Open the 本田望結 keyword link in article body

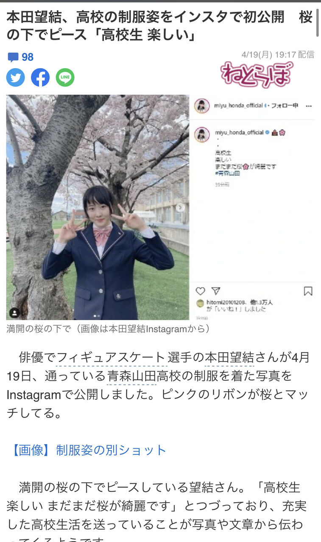(x=229, y=357)
